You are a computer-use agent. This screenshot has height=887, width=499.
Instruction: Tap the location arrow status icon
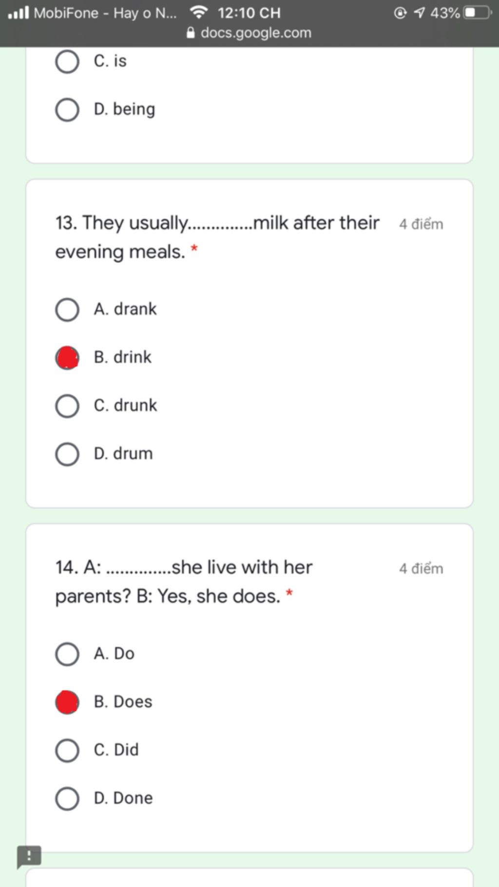click(x=419, y=13)
